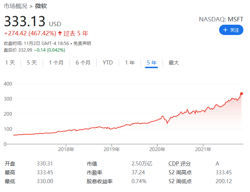
Task: Select the 1 天 time range tab
Action: pos(10,63)
